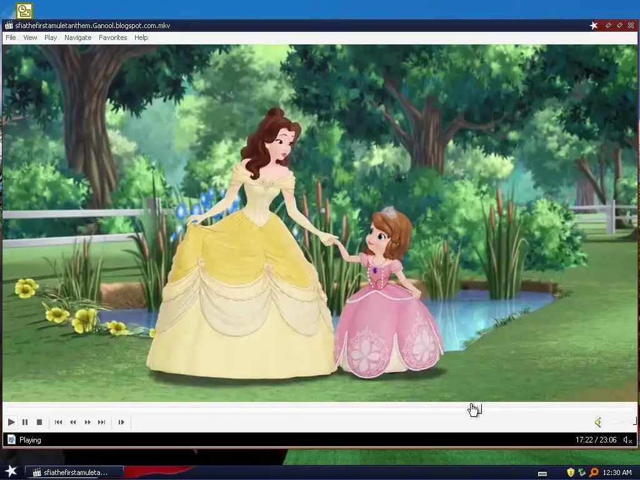This screenshot has height=480, width=640.
Task: Rewind with the decrease rate button
Action: pos(73,422)
